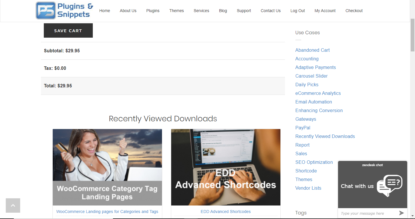Viewport: 415px width, 219px height.
Task: Open the Email Automation link
Action: tap(314, 102)
